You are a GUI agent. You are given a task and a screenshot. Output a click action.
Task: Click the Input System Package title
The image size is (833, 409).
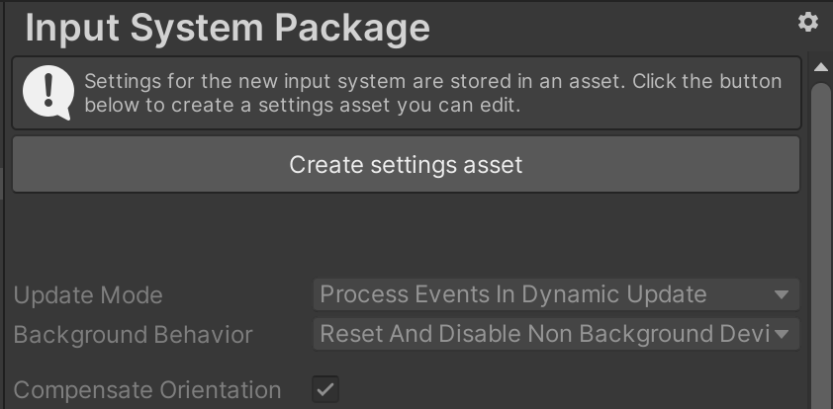228,27
